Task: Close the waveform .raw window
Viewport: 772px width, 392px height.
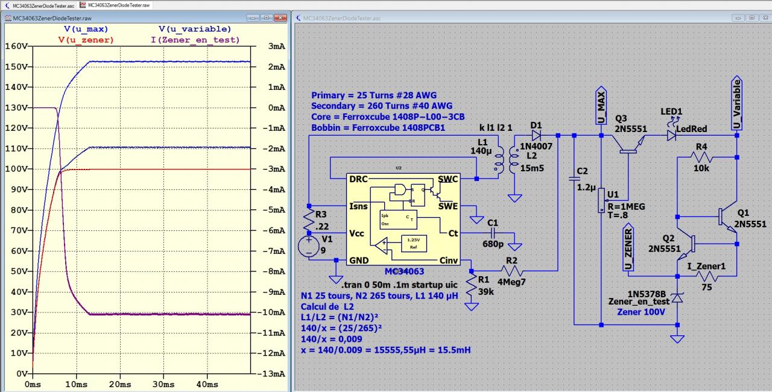Action: point(280,18)
